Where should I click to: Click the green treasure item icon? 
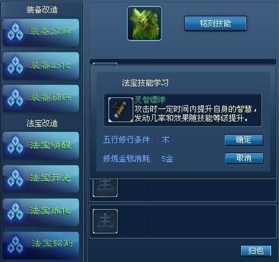(144, 24)
